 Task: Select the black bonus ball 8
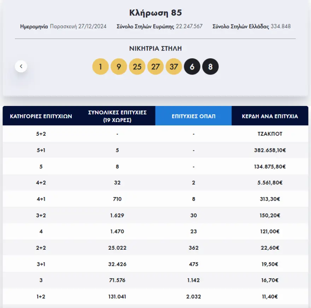pos(210,66)
